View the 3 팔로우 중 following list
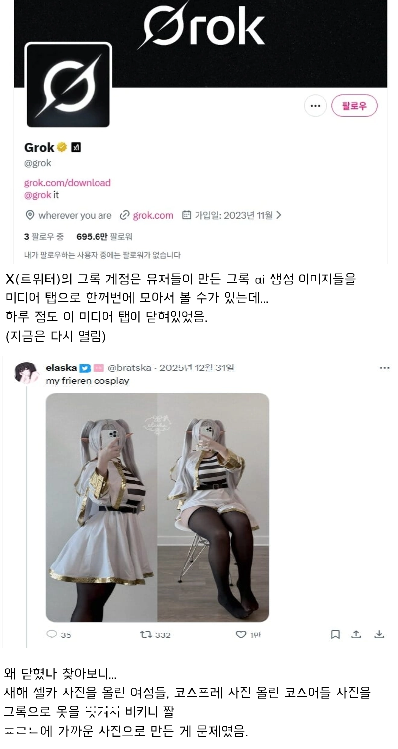398x749 pixels. point(44,236)
